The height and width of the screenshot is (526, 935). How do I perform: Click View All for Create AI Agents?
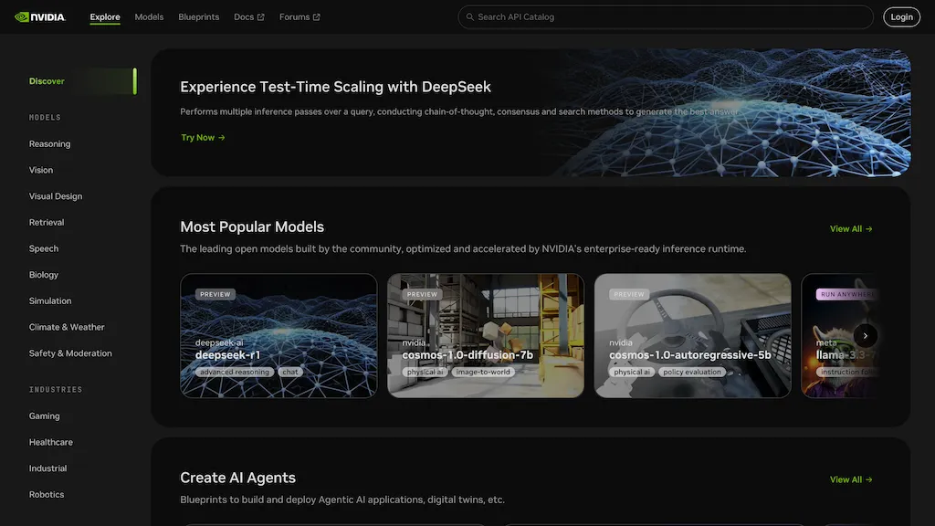pyautogui.click(x=851, y=480)
